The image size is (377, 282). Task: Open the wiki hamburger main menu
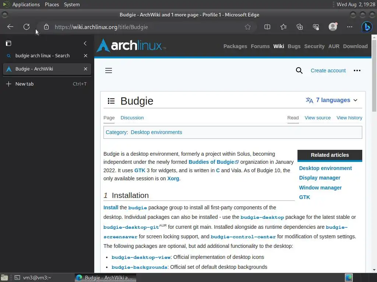[109, 70]
